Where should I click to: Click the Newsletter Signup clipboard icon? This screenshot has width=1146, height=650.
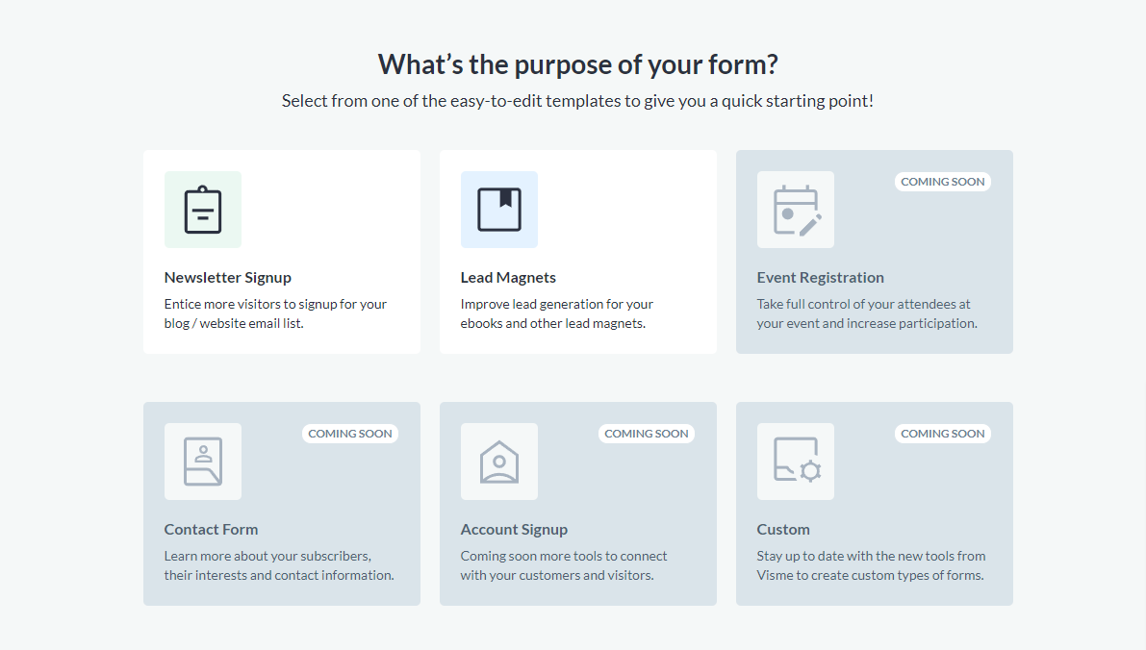pyautogui.click(x=202, y=210)
